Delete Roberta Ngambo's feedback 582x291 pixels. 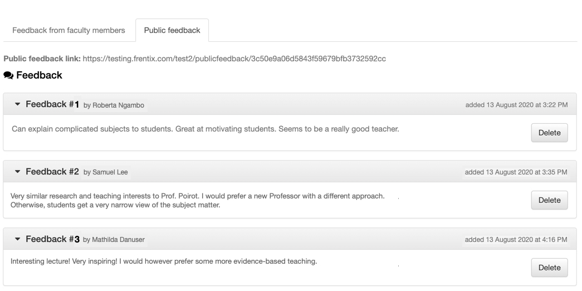[549, 133]
